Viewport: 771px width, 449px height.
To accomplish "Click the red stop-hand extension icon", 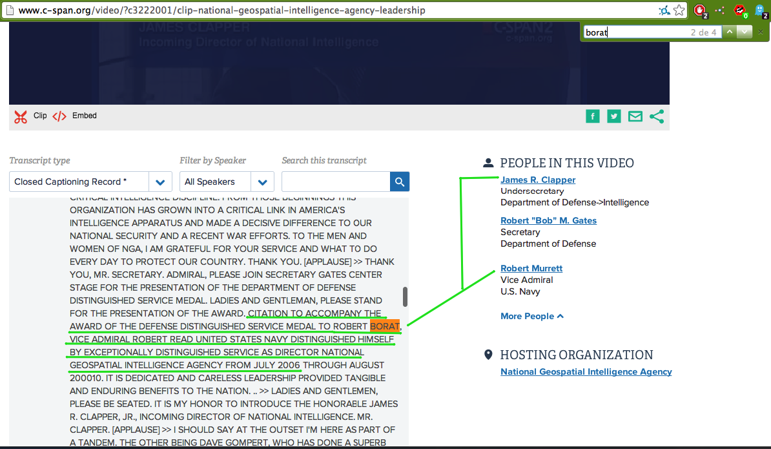I will (x=700, y=10).
